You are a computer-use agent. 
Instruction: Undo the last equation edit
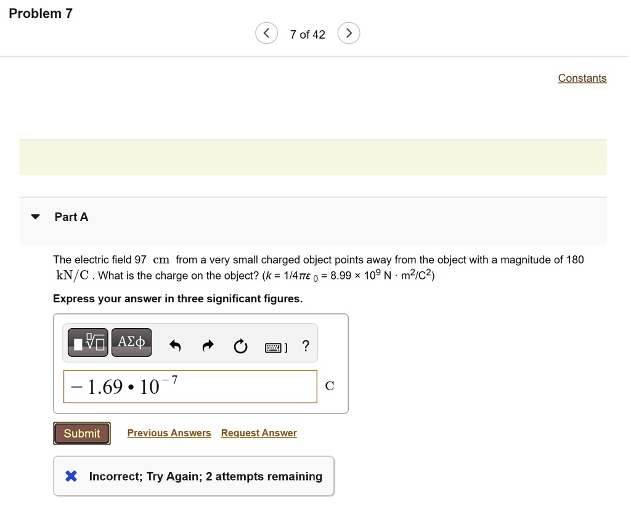click(175, 346)
